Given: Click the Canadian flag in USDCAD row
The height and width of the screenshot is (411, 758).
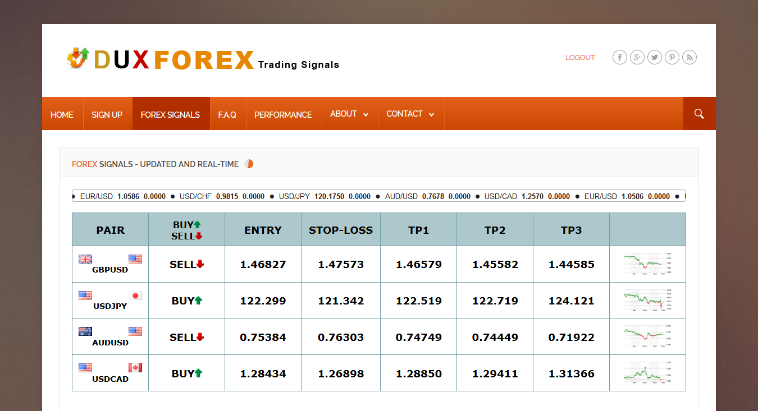Looking at the screenshot, I should pyautogui.click(x=135, y=368).
